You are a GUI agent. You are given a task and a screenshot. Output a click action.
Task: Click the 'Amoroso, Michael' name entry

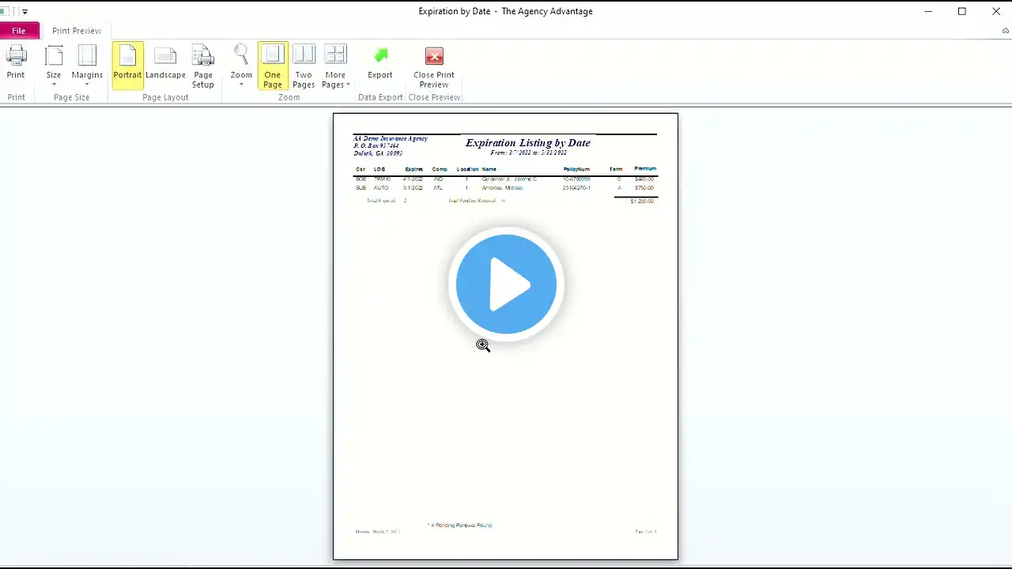(x=502, y=188)
